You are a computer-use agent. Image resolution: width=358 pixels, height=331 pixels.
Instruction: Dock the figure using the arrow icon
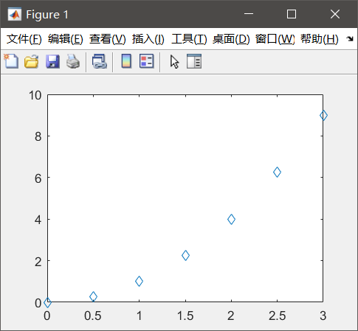(350, 39)
